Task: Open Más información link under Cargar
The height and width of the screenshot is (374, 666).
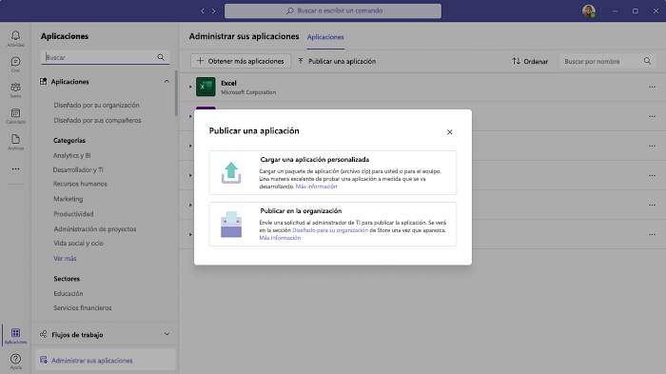Action: (316, 187)
